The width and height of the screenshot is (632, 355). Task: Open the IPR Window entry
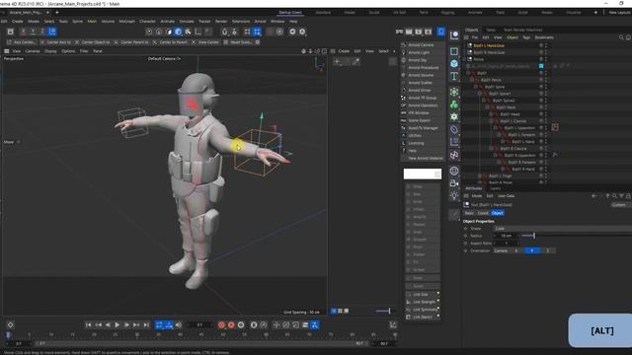point(419,112)
